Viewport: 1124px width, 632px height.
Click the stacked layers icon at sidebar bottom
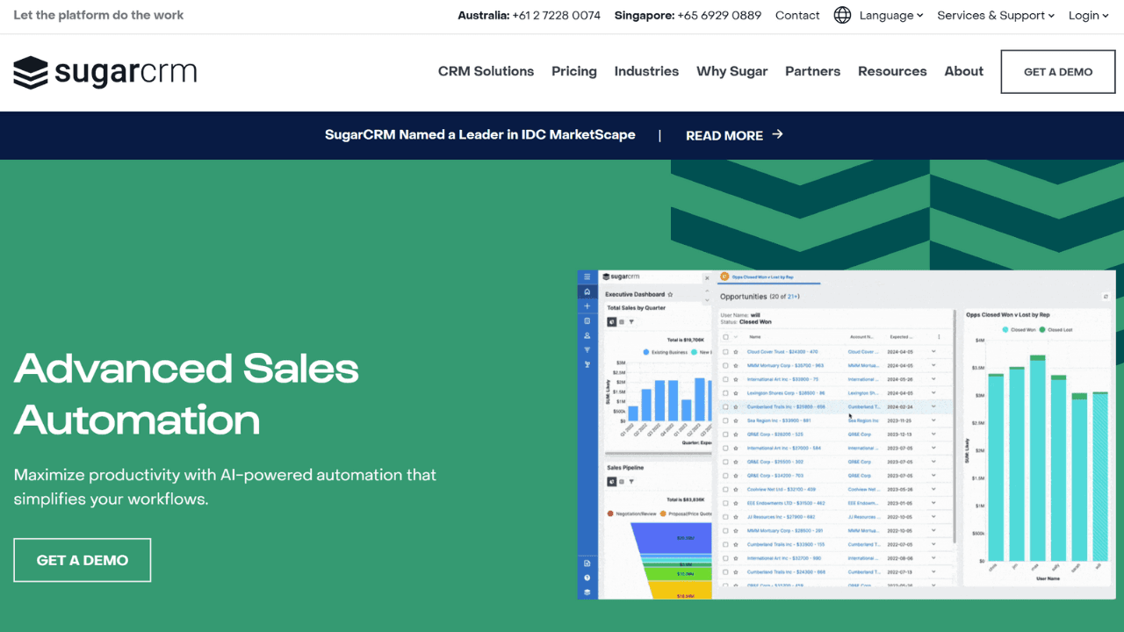click(587, 592)
